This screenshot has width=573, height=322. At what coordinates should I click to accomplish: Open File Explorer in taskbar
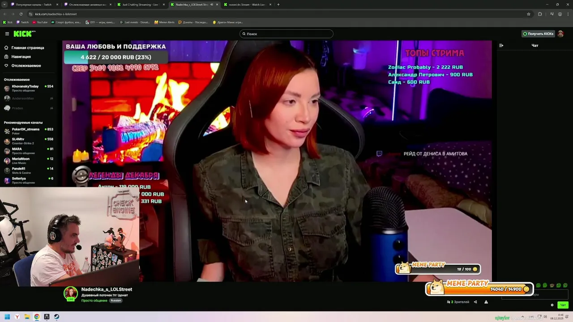coord(27,317)
